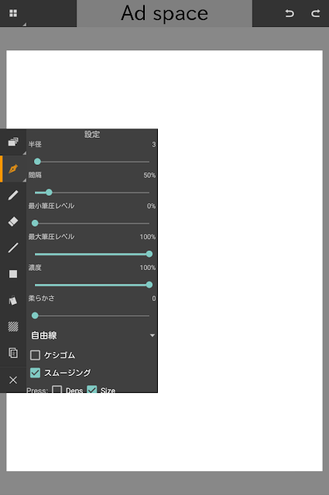Select the filled rectangle tool
This screenshot has height=495, width=329.
[13, 274]
